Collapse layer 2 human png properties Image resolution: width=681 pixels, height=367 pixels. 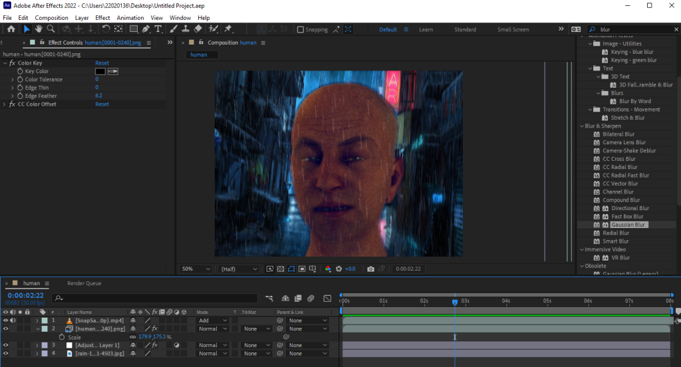point(37,329)
